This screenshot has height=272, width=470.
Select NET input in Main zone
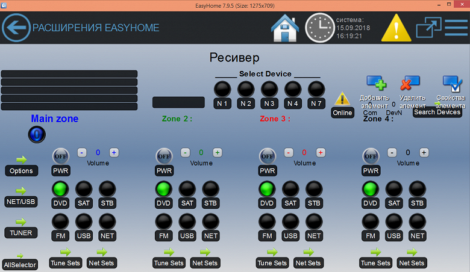[107, 221]
